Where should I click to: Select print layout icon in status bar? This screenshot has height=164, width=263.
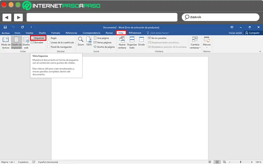click(217, 162)
